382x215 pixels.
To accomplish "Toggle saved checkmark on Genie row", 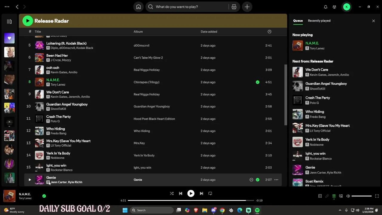I will (258, 180).
